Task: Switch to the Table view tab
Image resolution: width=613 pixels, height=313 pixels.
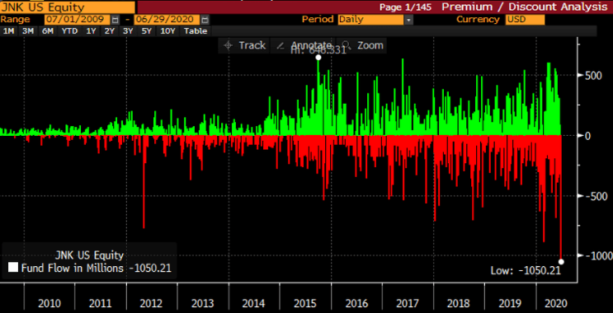Action: coord(196,31)
